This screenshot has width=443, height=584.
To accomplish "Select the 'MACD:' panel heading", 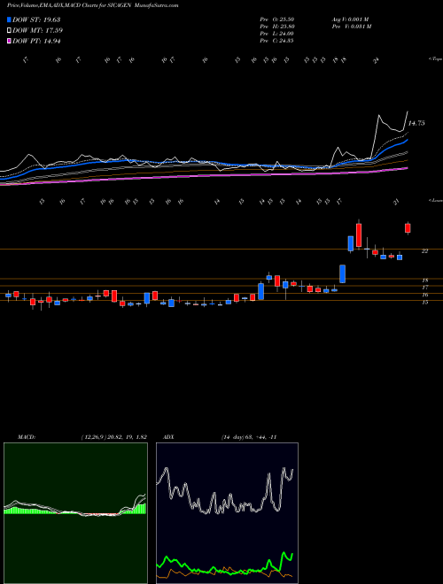I will (27, 437).
